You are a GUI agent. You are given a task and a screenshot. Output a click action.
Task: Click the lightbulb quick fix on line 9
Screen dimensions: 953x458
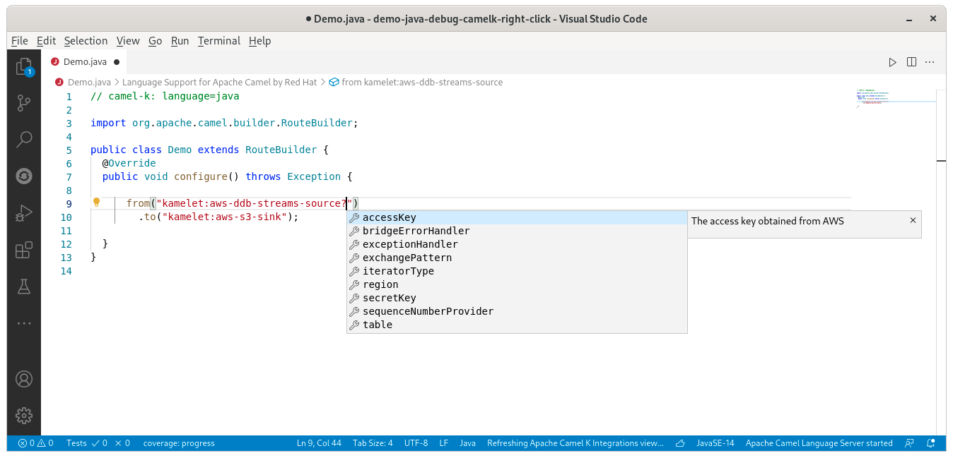pyautogui.click(x=96, y=203)
